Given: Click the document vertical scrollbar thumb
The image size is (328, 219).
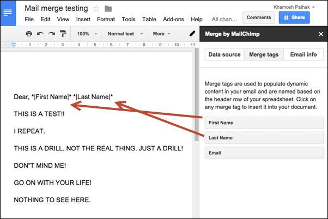Looking at the screenshot, I should click(197, 94).
